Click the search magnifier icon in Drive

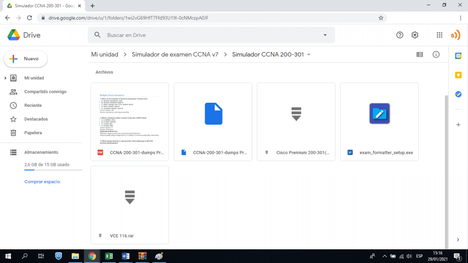click(97, 35)
